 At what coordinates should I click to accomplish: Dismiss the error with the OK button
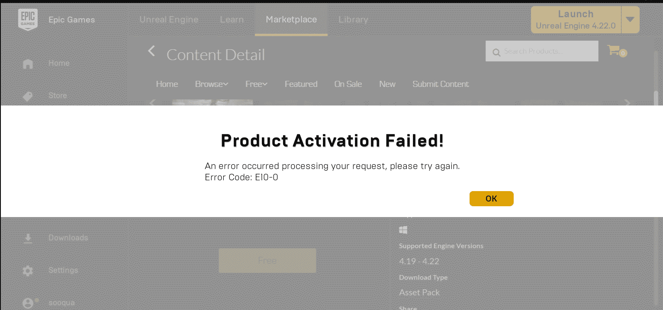(491, 198)
